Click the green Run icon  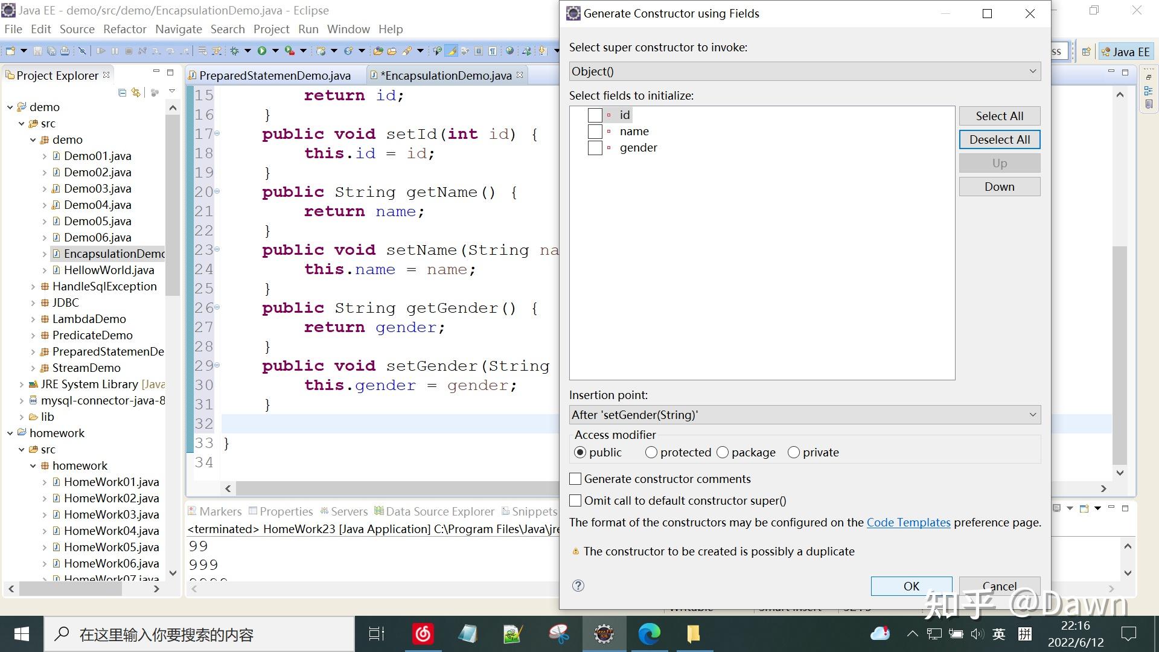[262, 51]
